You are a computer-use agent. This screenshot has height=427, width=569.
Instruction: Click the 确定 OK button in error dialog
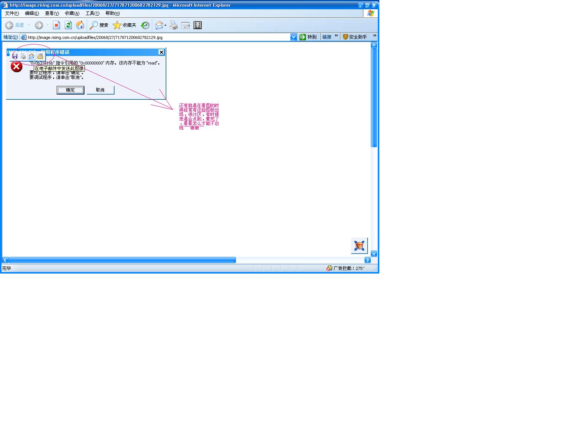pyautogui.click(x=70, y=90)
